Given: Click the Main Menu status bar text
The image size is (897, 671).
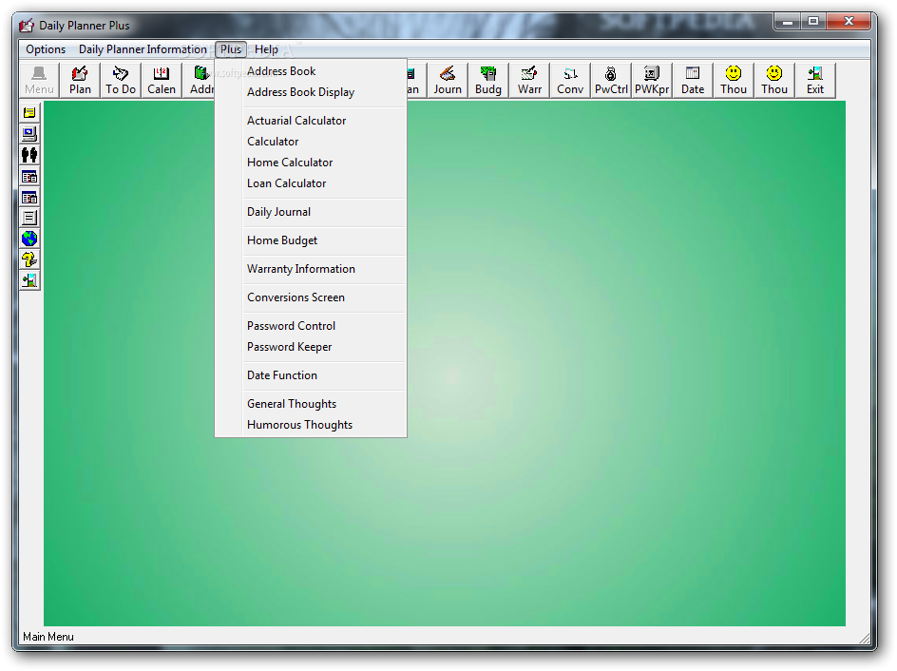Looking at the screenshot, I should [48, 637].
